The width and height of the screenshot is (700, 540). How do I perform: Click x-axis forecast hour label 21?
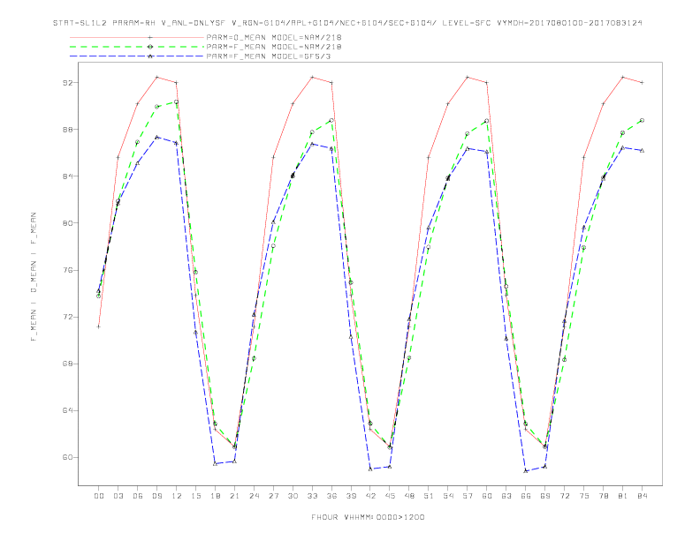[234, 496]
